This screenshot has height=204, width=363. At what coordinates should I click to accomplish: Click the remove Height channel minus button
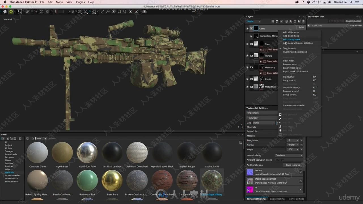point(301,149)
